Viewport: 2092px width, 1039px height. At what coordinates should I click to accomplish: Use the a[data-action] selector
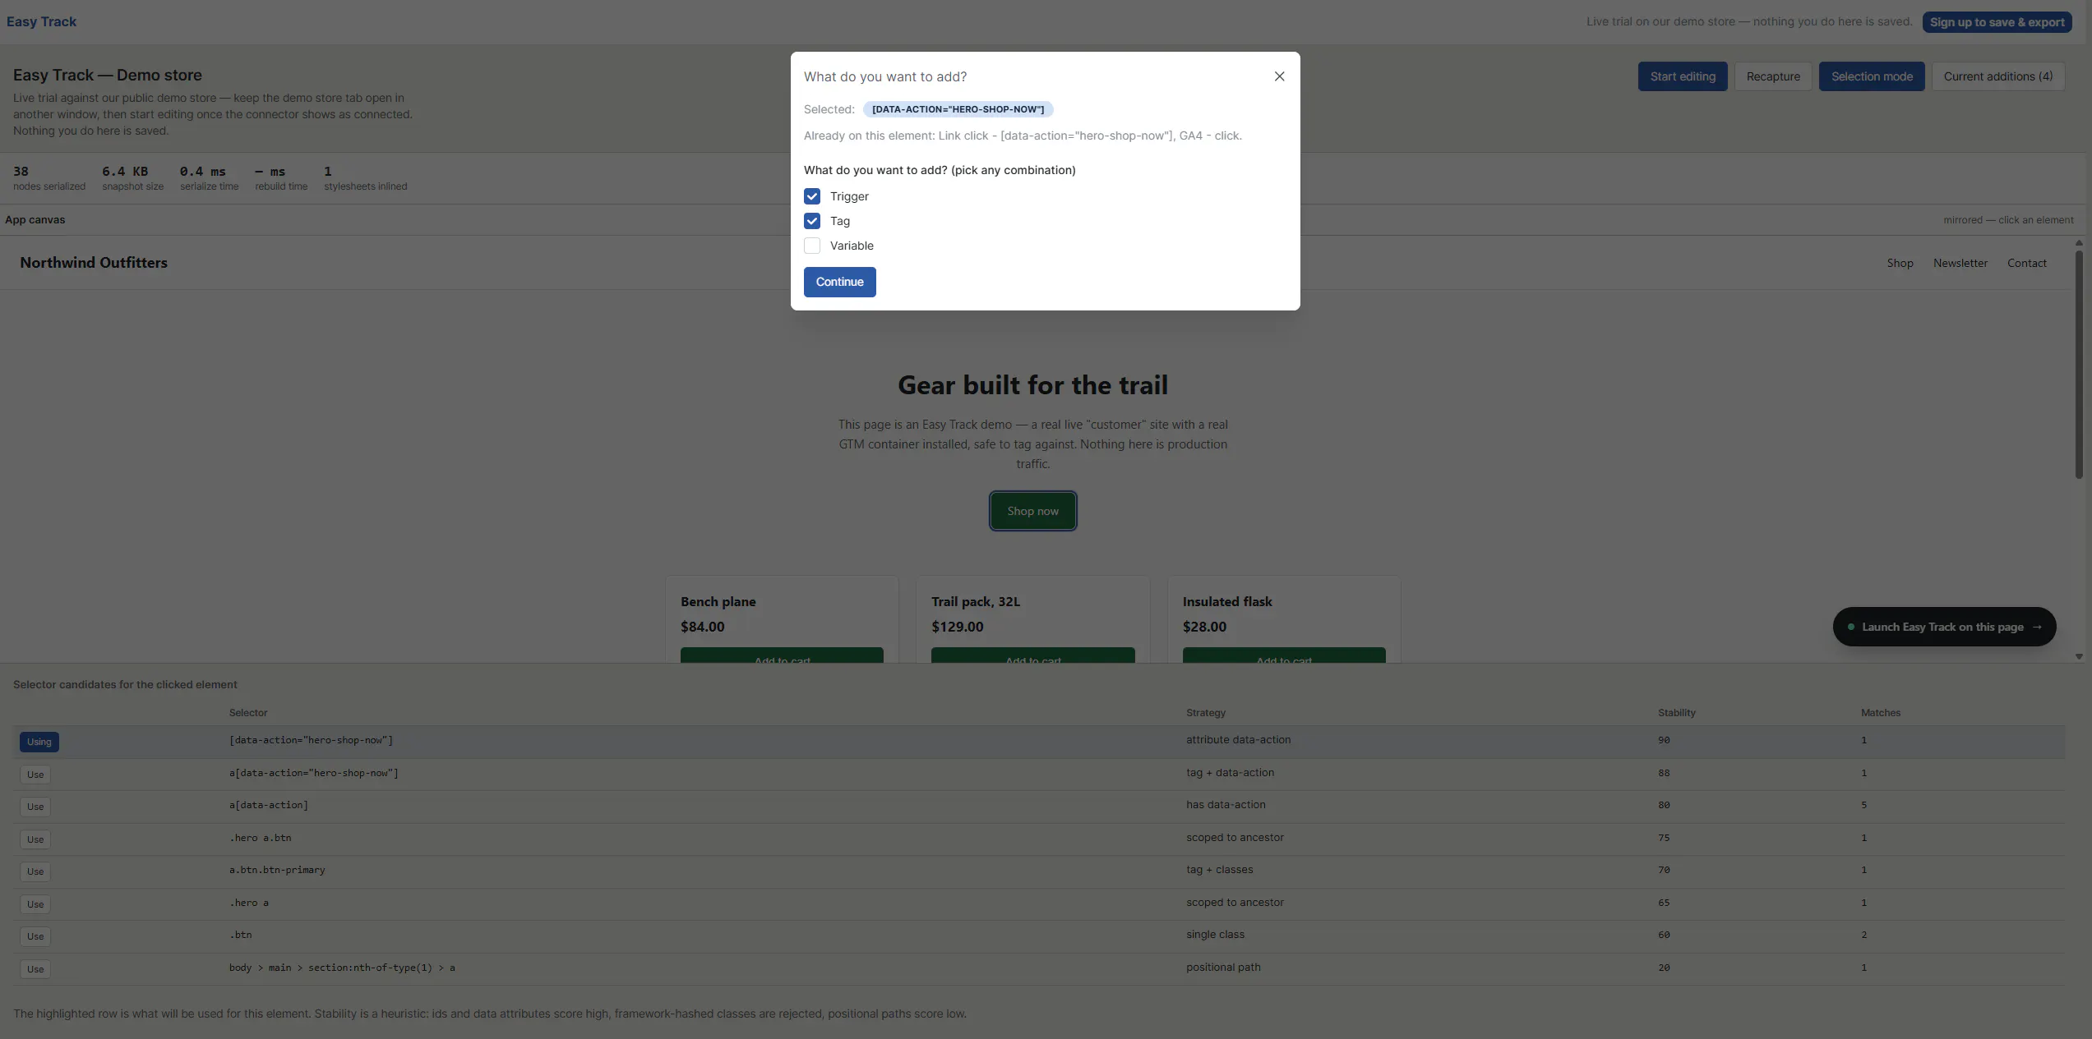[x=35, y=807]
